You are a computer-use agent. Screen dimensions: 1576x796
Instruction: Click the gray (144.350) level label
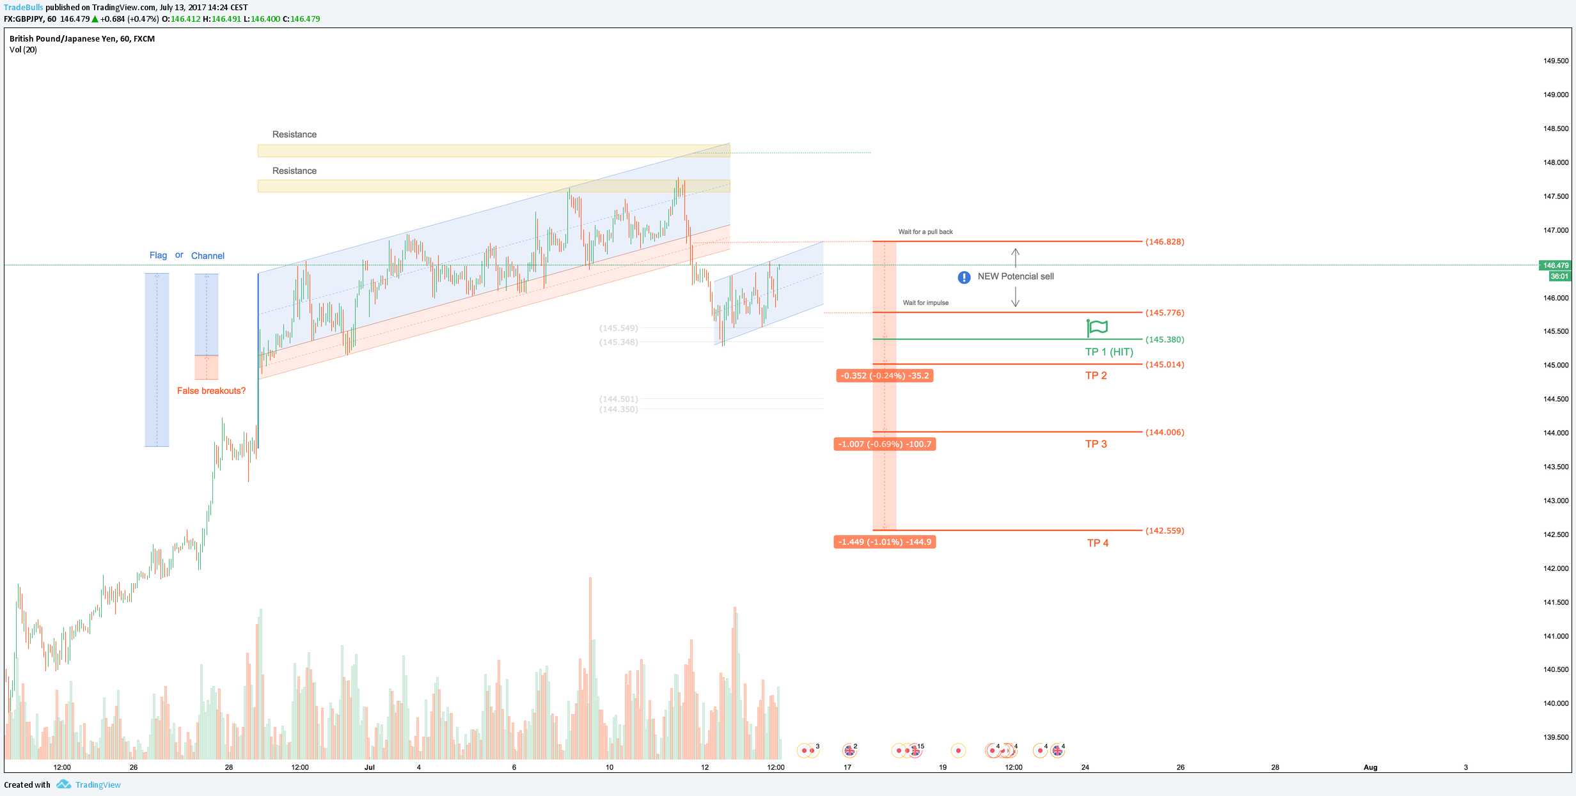pyautogui.click(x=619, y=409)
